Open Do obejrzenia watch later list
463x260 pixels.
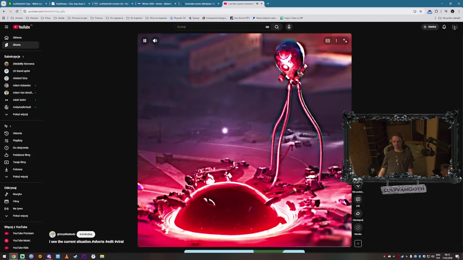tap(21, 148)
